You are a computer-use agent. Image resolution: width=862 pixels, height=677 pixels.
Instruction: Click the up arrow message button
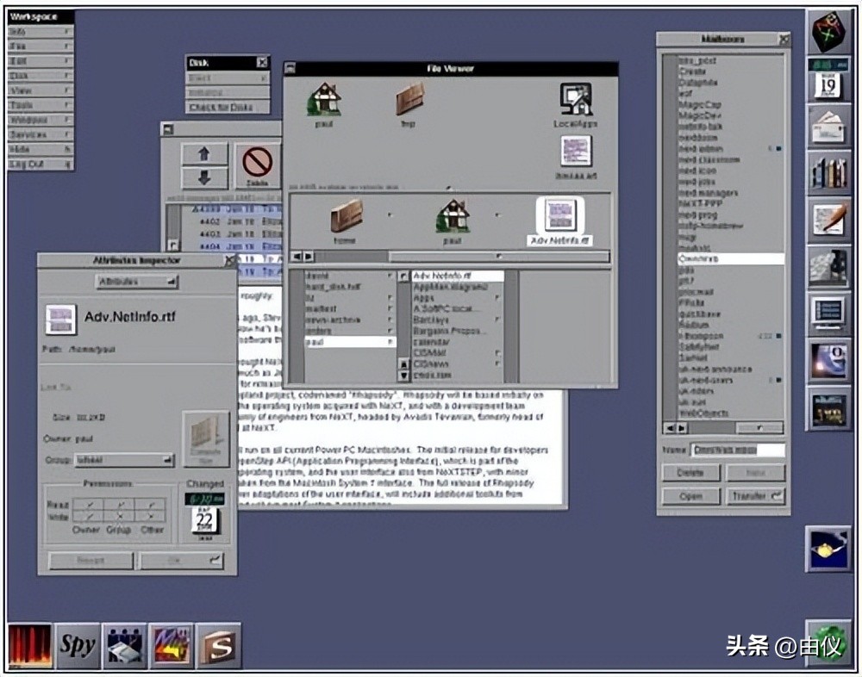204,154
